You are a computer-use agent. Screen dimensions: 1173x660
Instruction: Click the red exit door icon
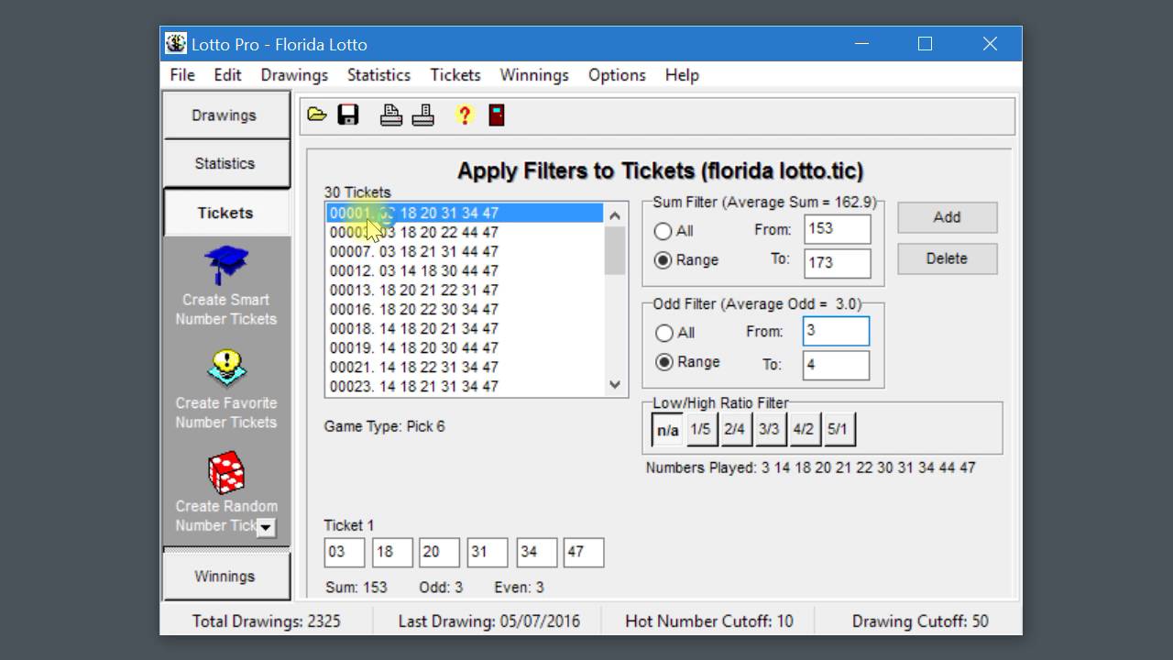pyautogui.click(x=496, y=115)
